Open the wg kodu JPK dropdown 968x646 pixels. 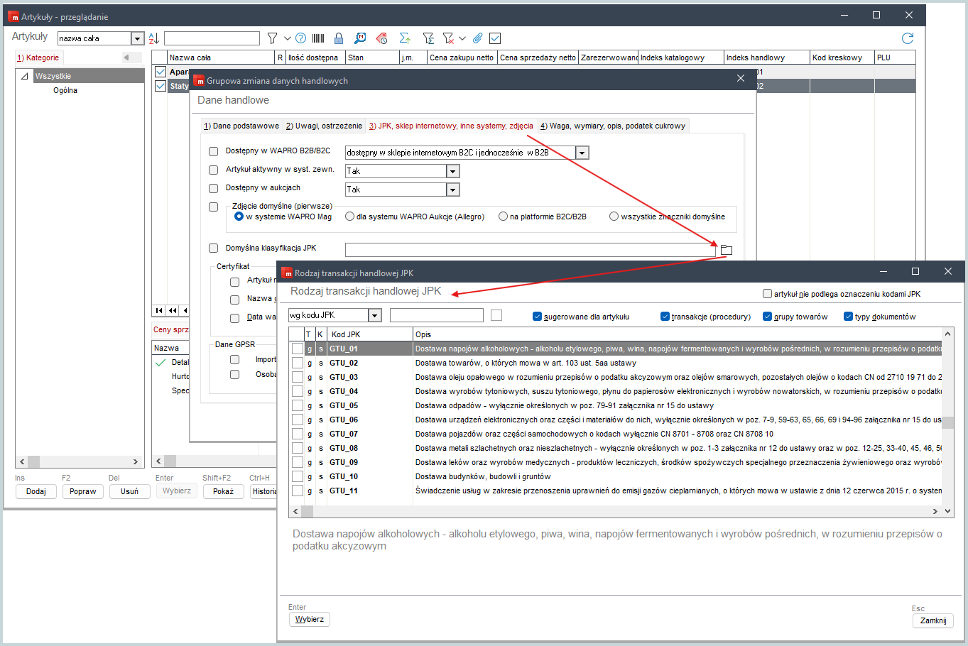pyautogui.click(x=375, y=315)
